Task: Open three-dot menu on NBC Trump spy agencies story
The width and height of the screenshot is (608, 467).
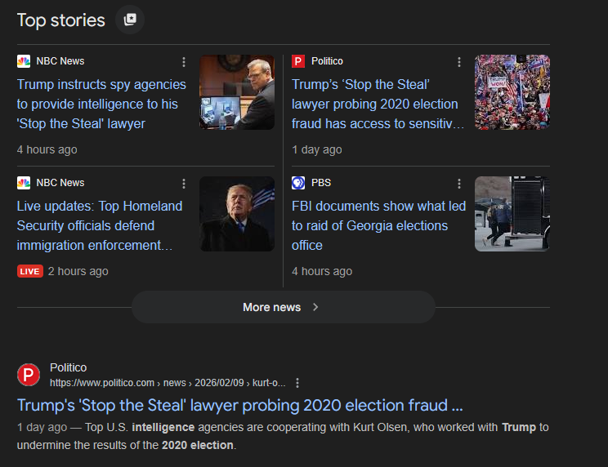Action: [184, 62]
